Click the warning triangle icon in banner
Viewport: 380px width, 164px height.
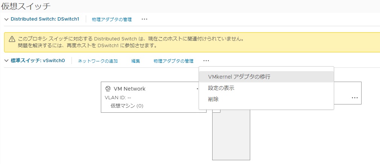[x=12, y=39]
